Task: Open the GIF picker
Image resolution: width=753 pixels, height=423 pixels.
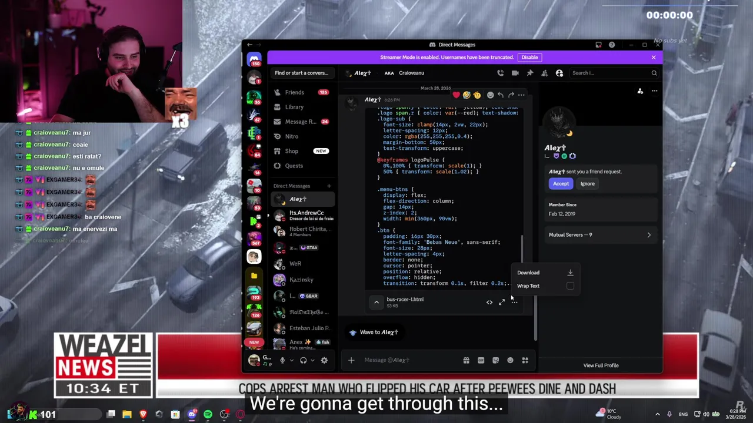Action: [x=481, y=360]
